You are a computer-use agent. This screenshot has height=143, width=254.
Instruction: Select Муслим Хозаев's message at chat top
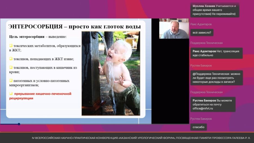214,10
